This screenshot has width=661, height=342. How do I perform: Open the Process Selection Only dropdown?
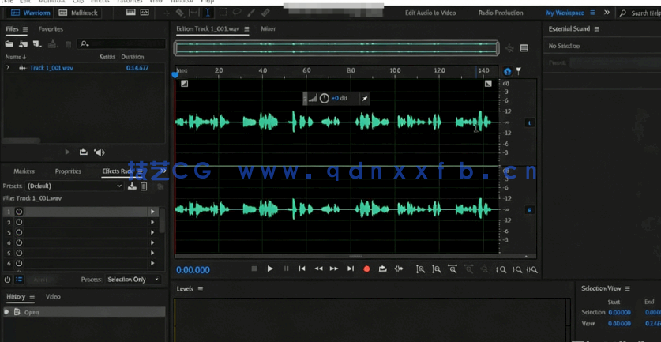(133, 280)
